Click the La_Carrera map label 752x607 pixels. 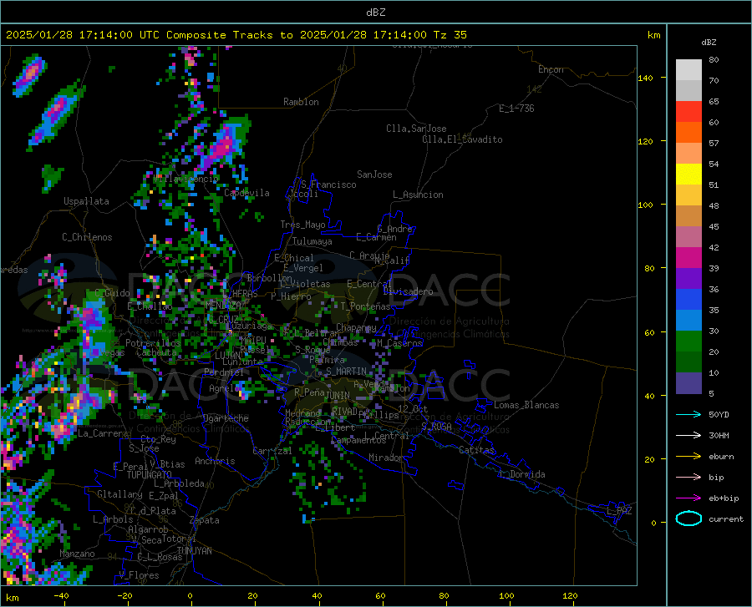coord(103,433)
